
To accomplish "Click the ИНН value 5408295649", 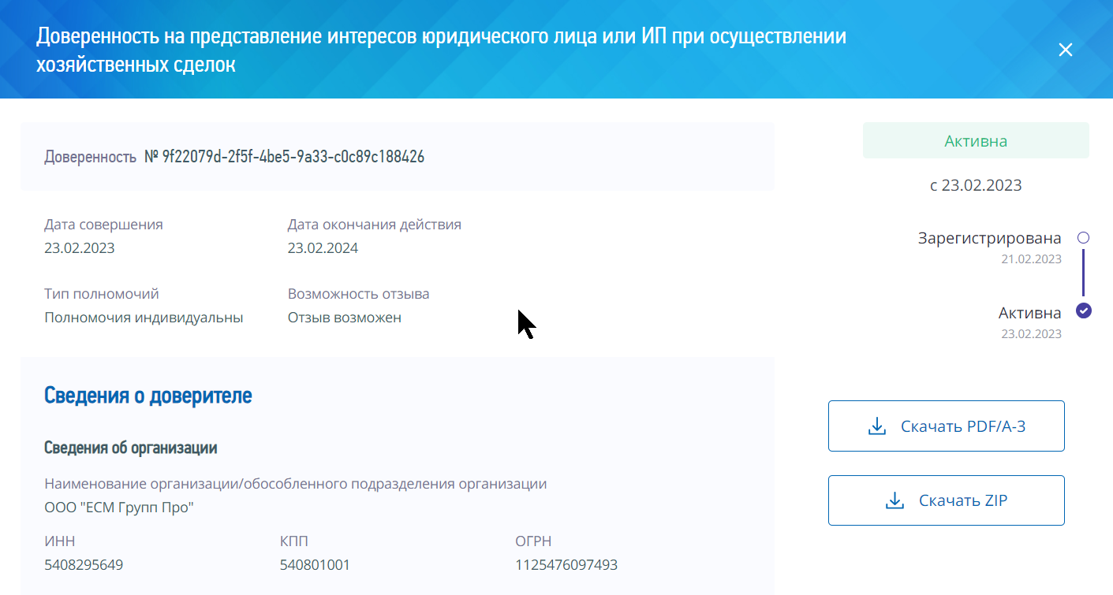I will pos(84,565).
